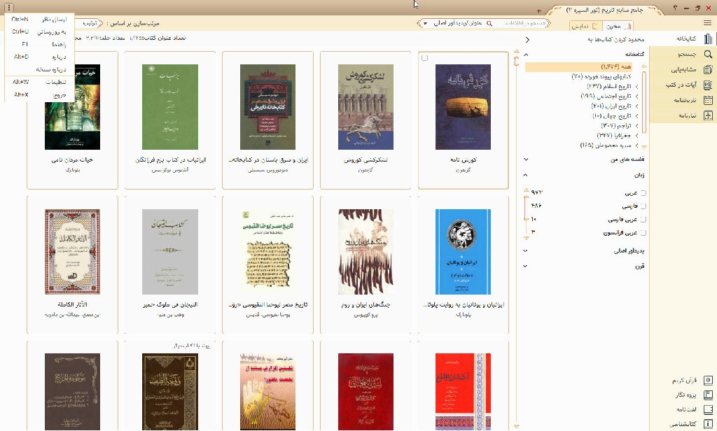This screenshot has width=717, height=431.
Task: Open the کورش نامه book cover
Action: coord(463,107)
